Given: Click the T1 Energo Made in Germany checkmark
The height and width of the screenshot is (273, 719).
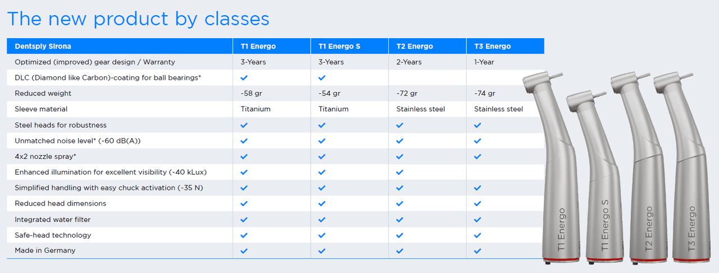Looking at the screenshot, I should coord(244,251).
